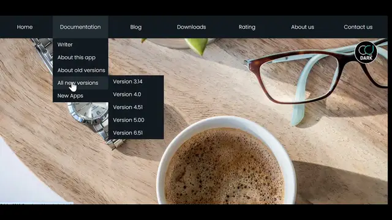Screen dimensions: 392x220
Task: Open About old versions entry
Action: click(80, 70)
